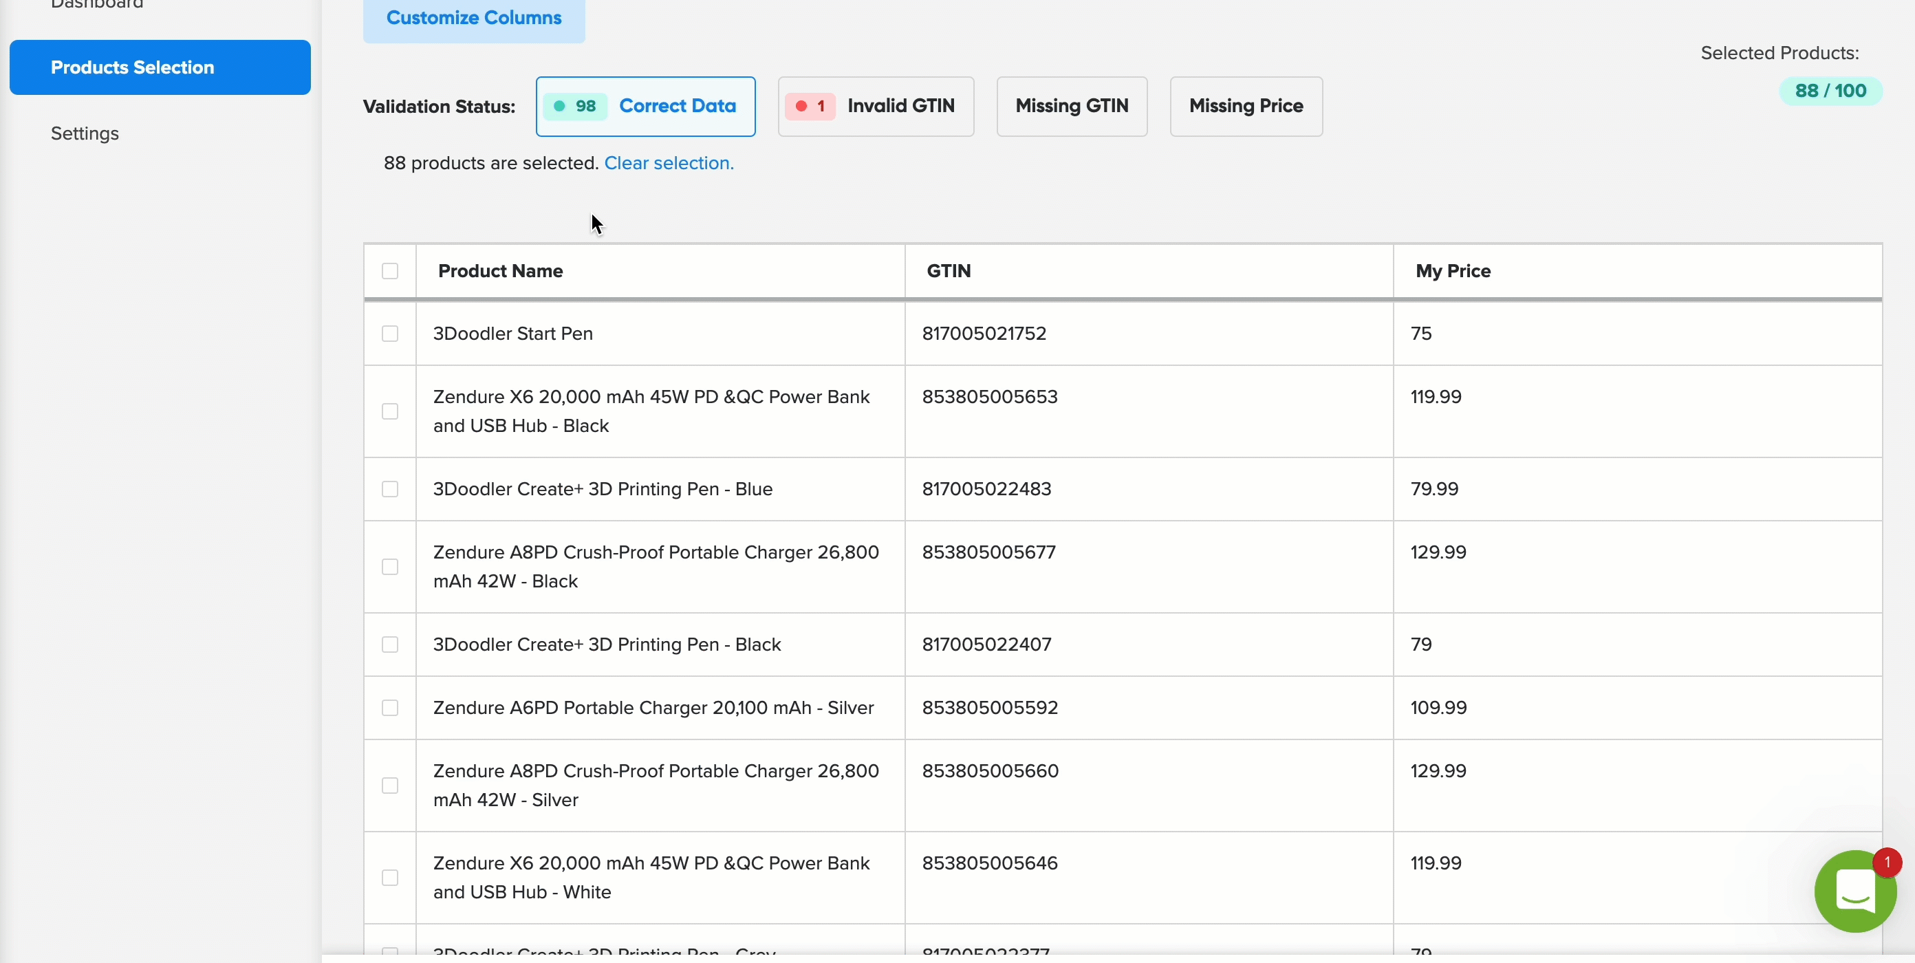Click the 88 / 100 selected products badge
Screen dimensions: 1915x963
click(x=1830, y=91)
